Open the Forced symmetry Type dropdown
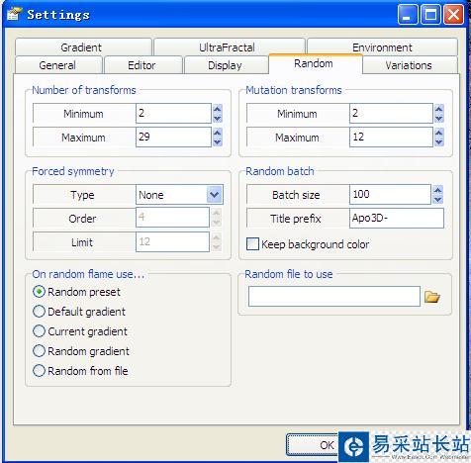The height and width of the screenshot is (463, 471). click(215, 195)
